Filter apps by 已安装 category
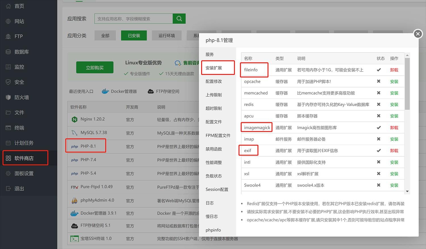The height and width of the screenshot is (249, 426). (x=134, y=35)
